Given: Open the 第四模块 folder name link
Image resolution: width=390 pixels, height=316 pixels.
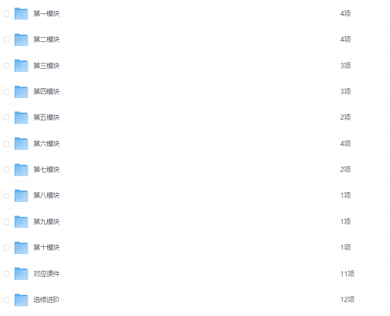Looking at the screenshot, I should click(46, 91).
